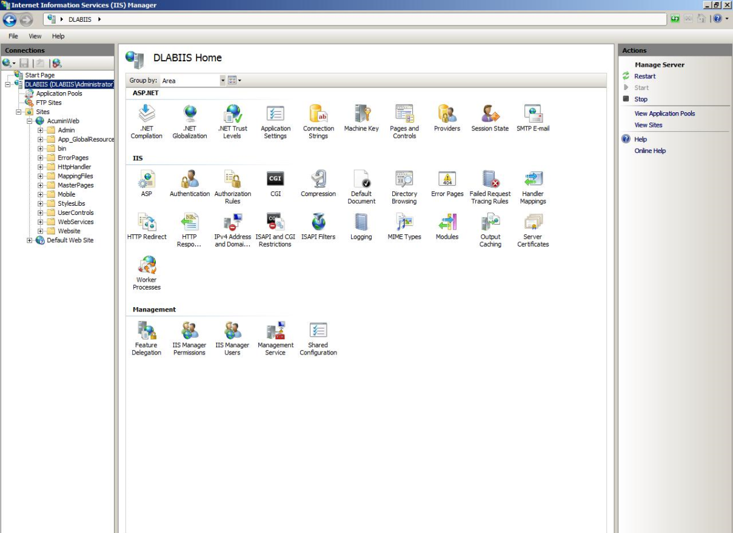Screen dimensions: 733x533
Task: Select the ErrorPages folder
Action: (73, 158)
